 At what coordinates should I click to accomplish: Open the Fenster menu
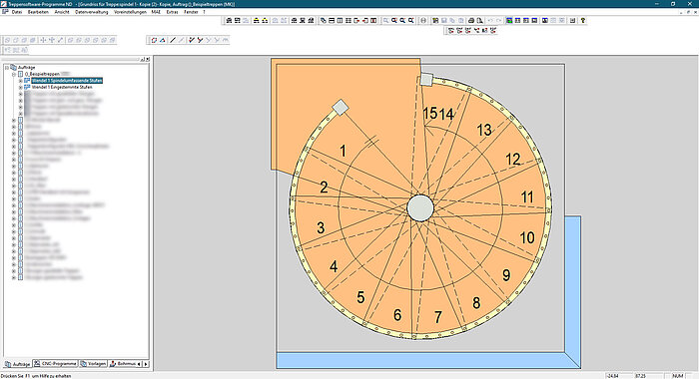(191, 12)
